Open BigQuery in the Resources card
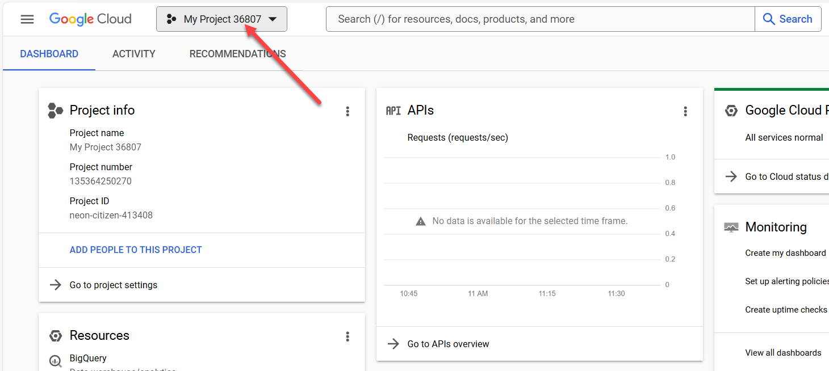The height and width of the screenshot is (371, 829). 88,358
